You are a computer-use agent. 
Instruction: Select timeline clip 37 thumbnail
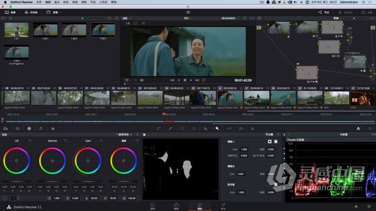point(256,98)
